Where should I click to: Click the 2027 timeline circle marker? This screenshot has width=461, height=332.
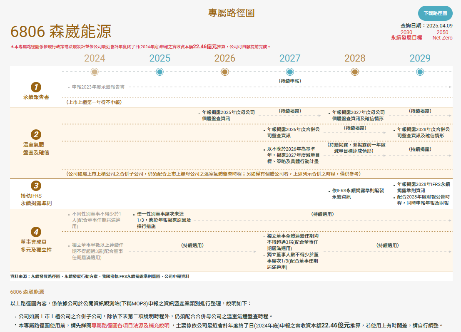(290, 72)
